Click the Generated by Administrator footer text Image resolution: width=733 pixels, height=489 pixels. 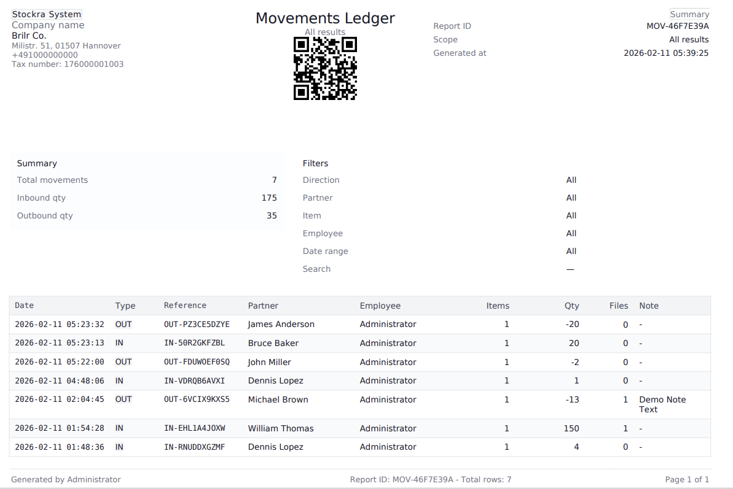(x=66, y=479)
